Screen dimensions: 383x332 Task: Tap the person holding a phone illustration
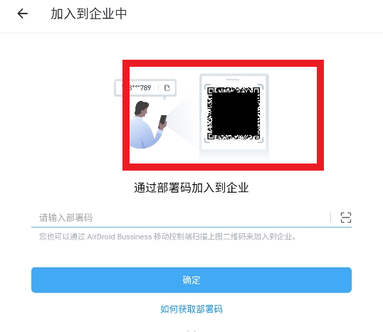pos(148,124)
